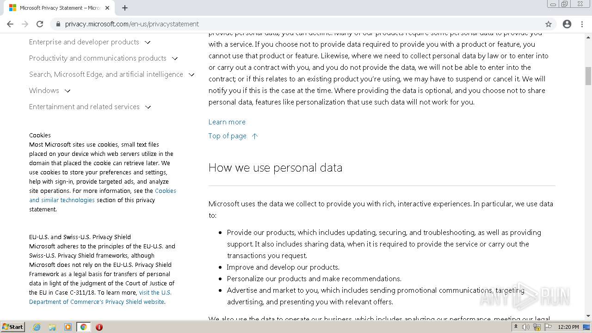Expand Search, Microsoft Edge, and artificial intelligence
The image size is (592, 333).
[191, 74]
